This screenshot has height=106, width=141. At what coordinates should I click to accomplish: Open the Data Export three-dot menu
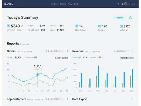tap(133, 99)
